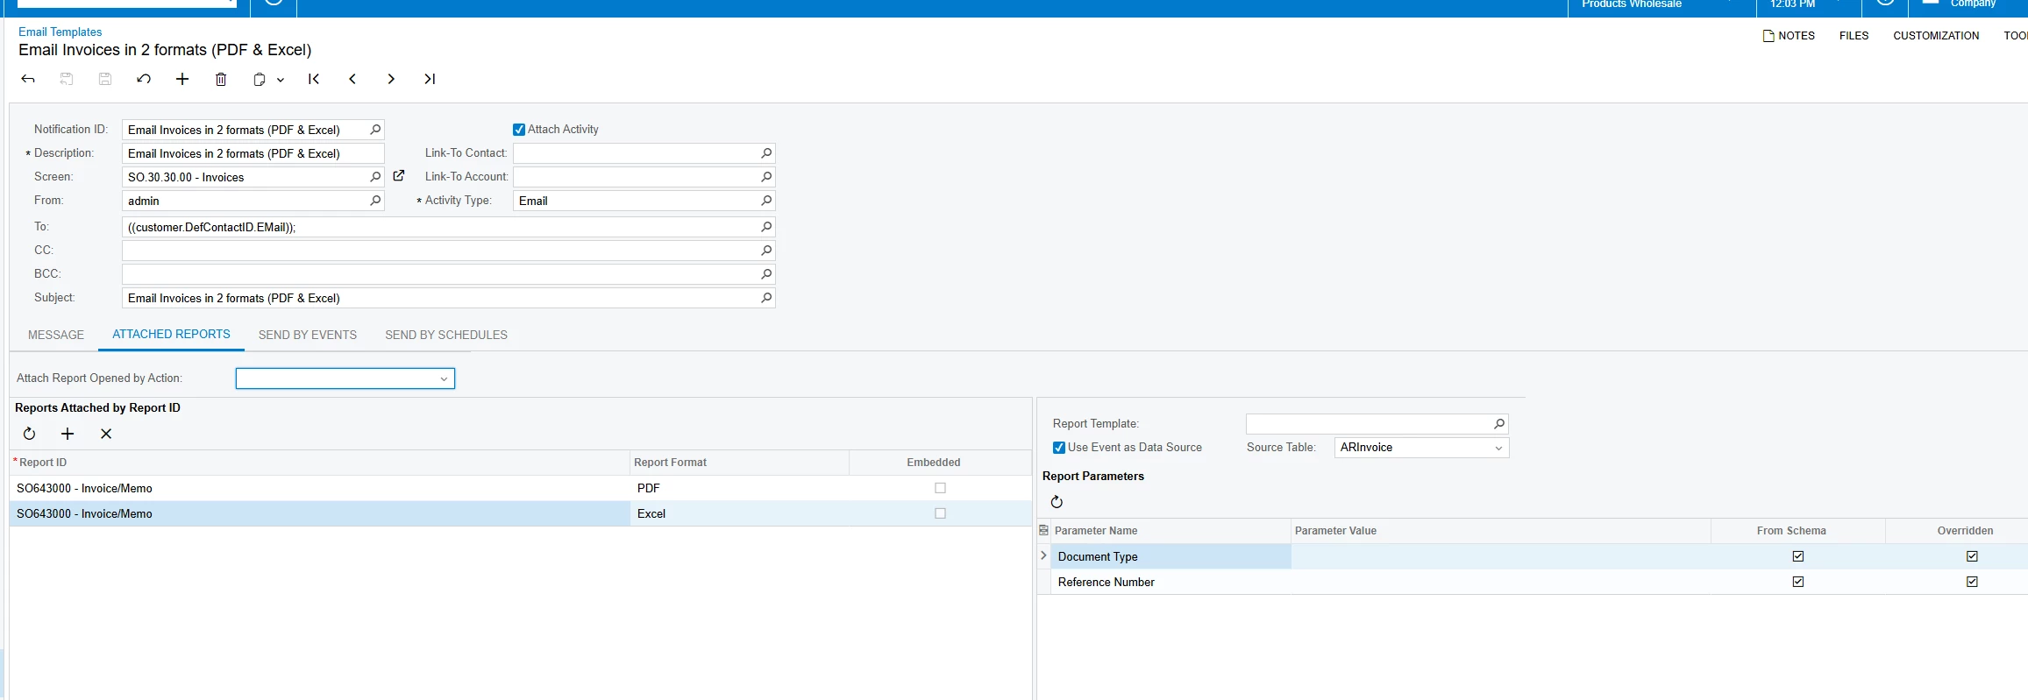Toggle Embedded checkbox for Excel row

940,513
